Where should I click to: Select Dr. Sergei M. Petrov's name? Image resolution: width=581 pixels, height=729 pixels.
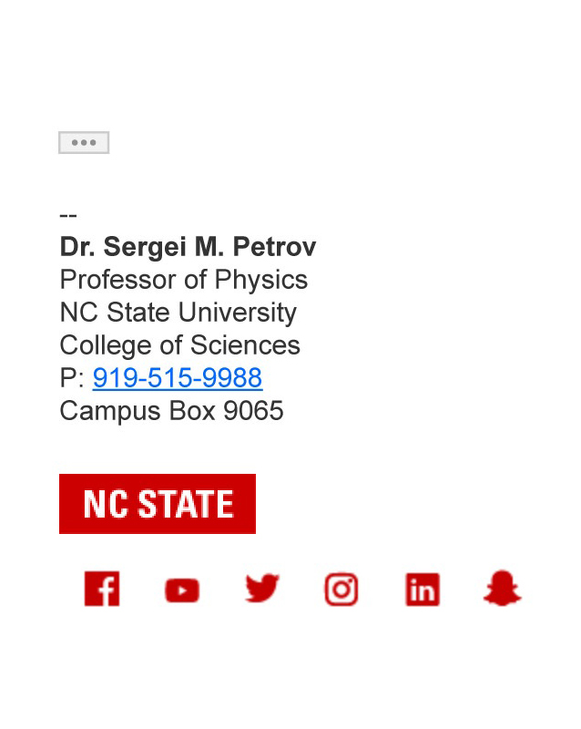188,246
